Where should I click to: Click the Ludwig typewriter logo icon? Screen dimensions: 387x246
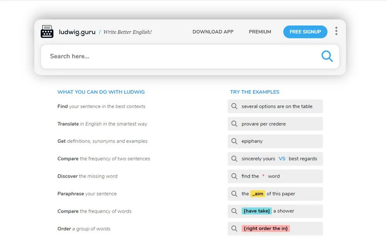[x=47, y=32]
